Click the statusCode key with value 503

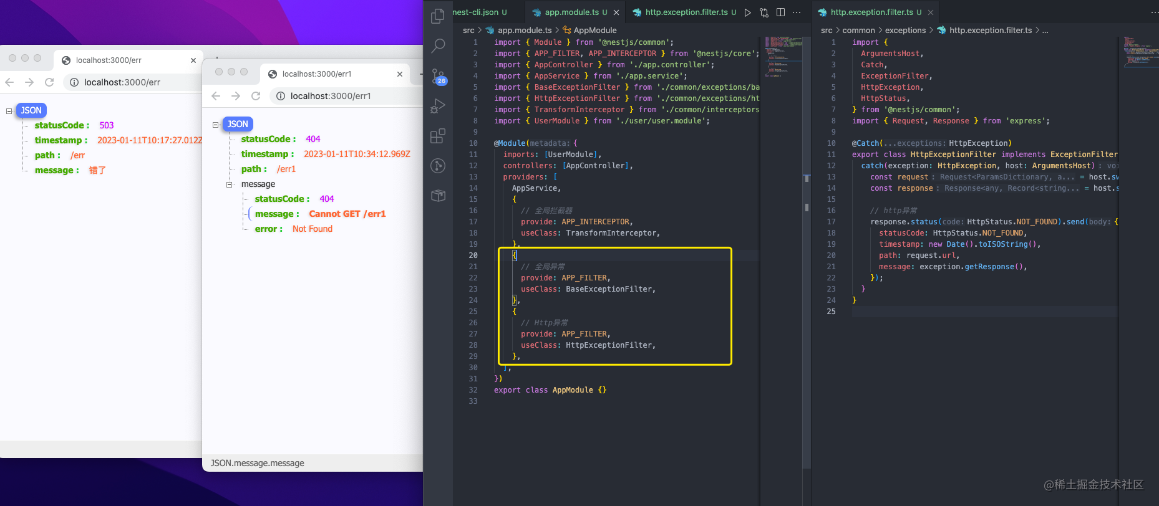[x=62, y=125]
